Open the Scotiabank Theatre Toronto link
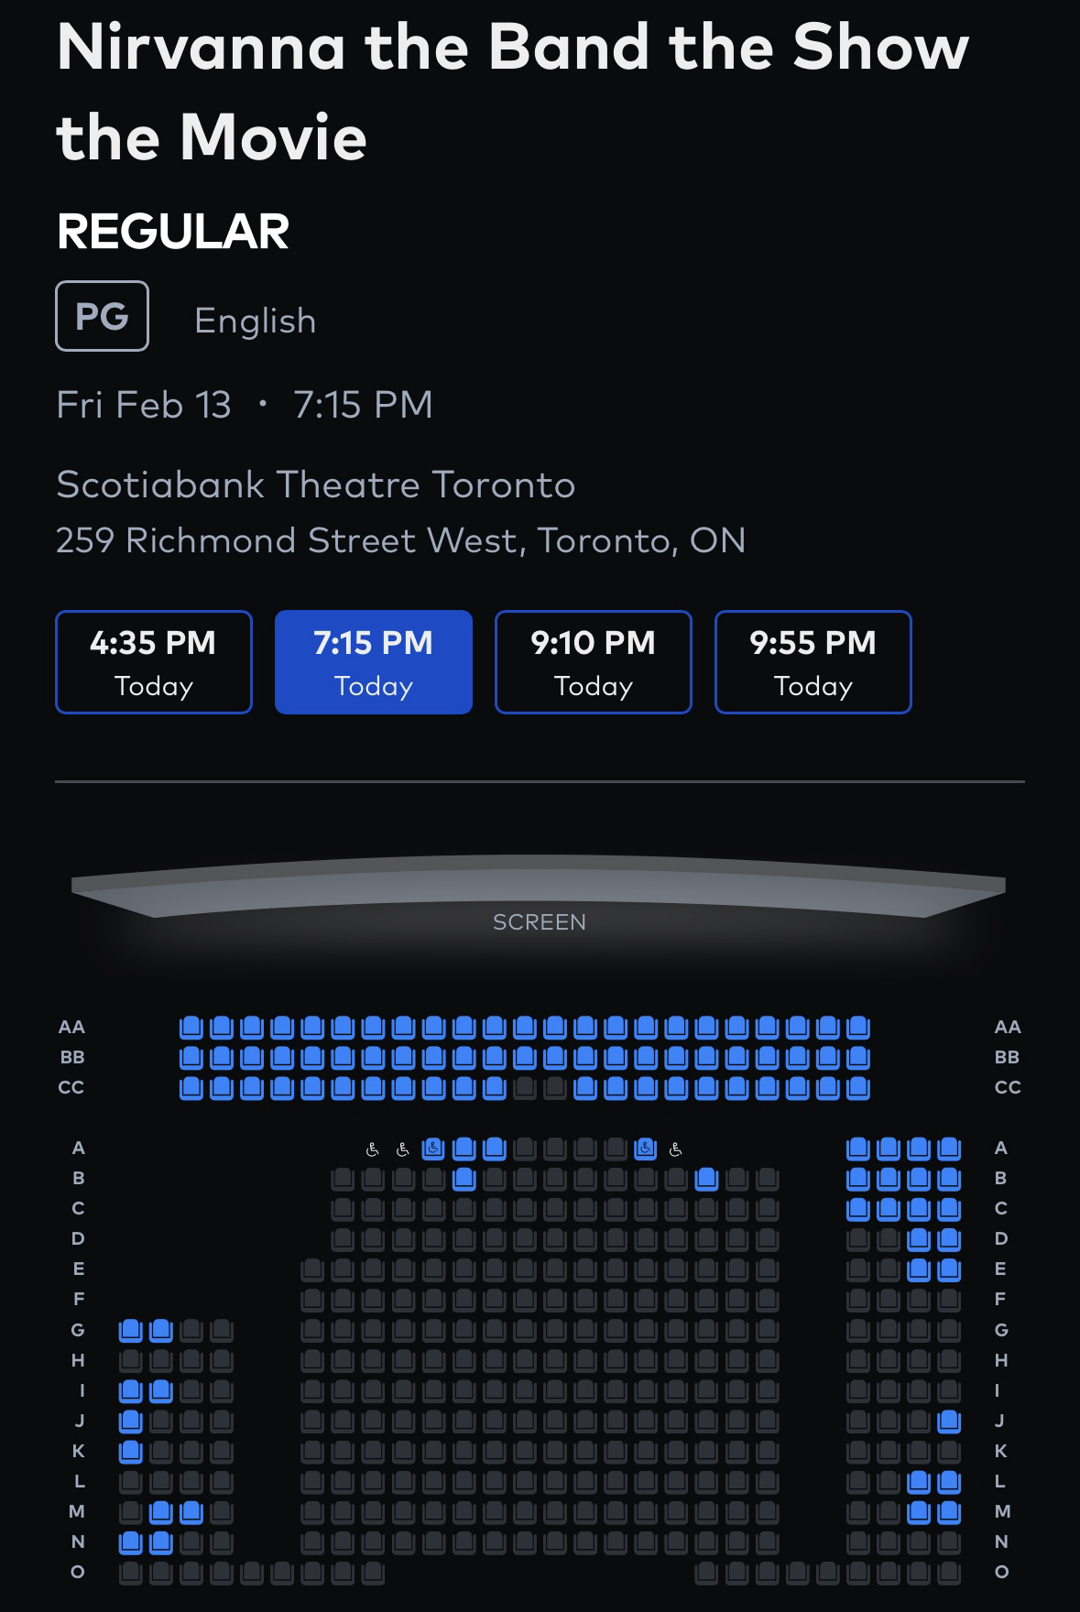 click(316, 485)
